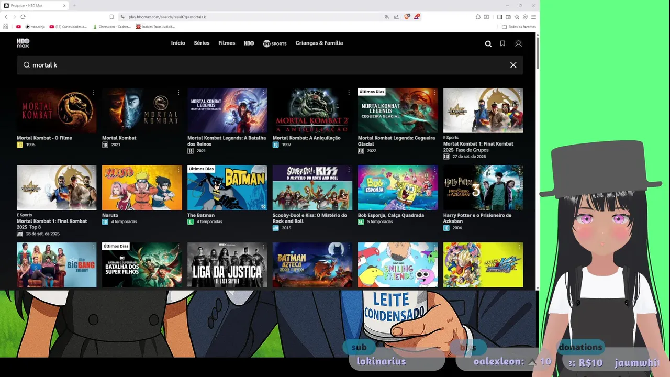Image resolution: width=670 pixels, height=377 pixels.
Task: Click title Scooby-Doo! e Kiss: O Mistério
Action: [x=309, y=218]
